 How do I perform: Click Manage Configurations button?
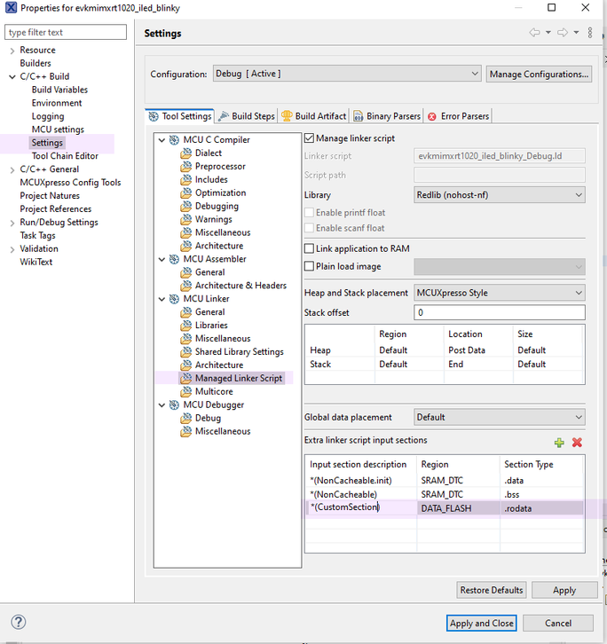[539, 75]
